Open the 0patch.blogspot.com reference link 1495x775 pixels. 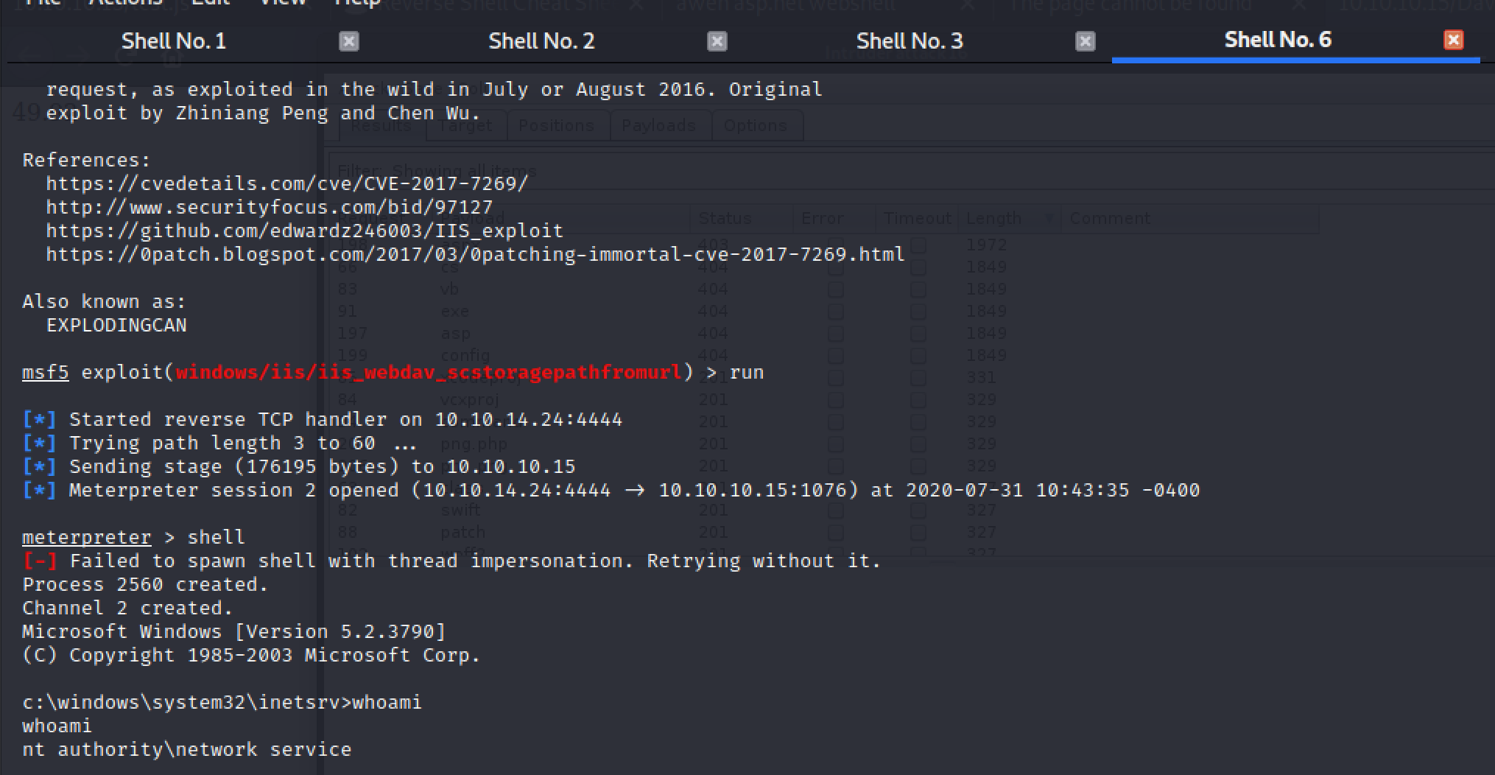point(475,254)
